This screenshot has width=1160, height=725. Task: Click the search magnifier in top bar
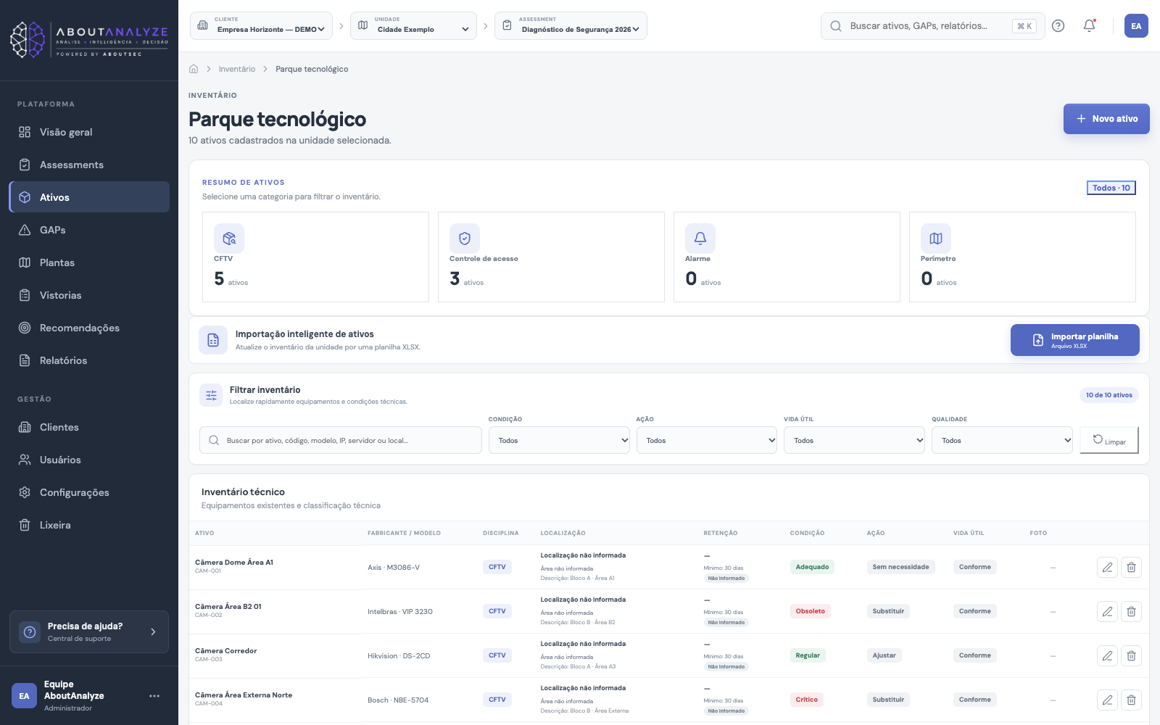[836, 26]
